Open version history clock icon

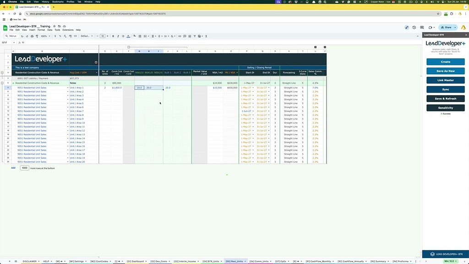point(414,27)
